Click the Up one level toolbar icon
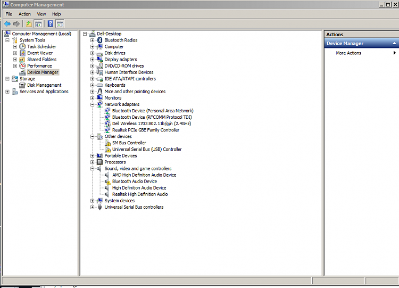Viewport: 399px width, 288px height. click(29, 24)
